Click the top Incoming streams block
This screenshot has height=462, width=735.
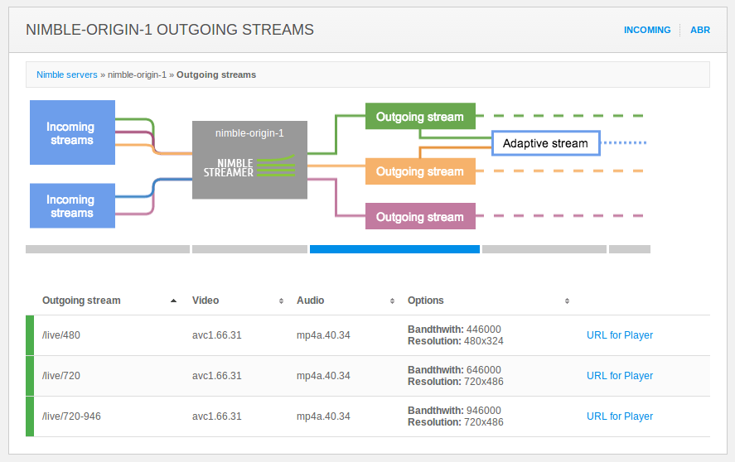pyautogui.click(x=70, y=133)
